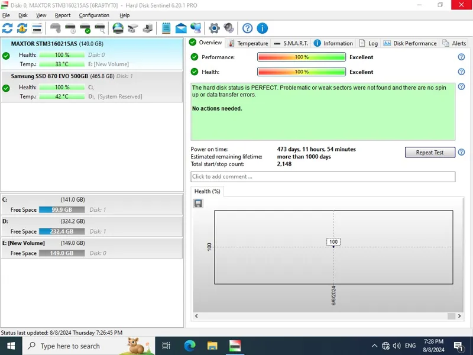The width and height of the screenshot is (473, 355).
Task: Click the 100 data point on the graph
Action: (x=333, y=247)
